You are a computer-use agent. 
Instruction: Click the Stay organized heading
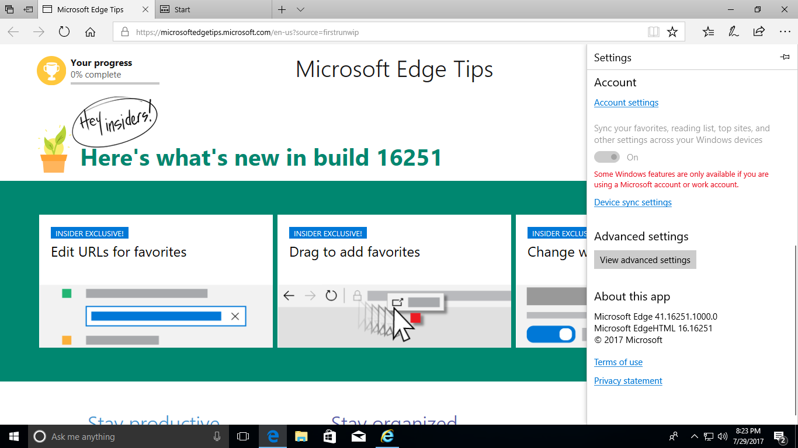(x=394, y=420)
